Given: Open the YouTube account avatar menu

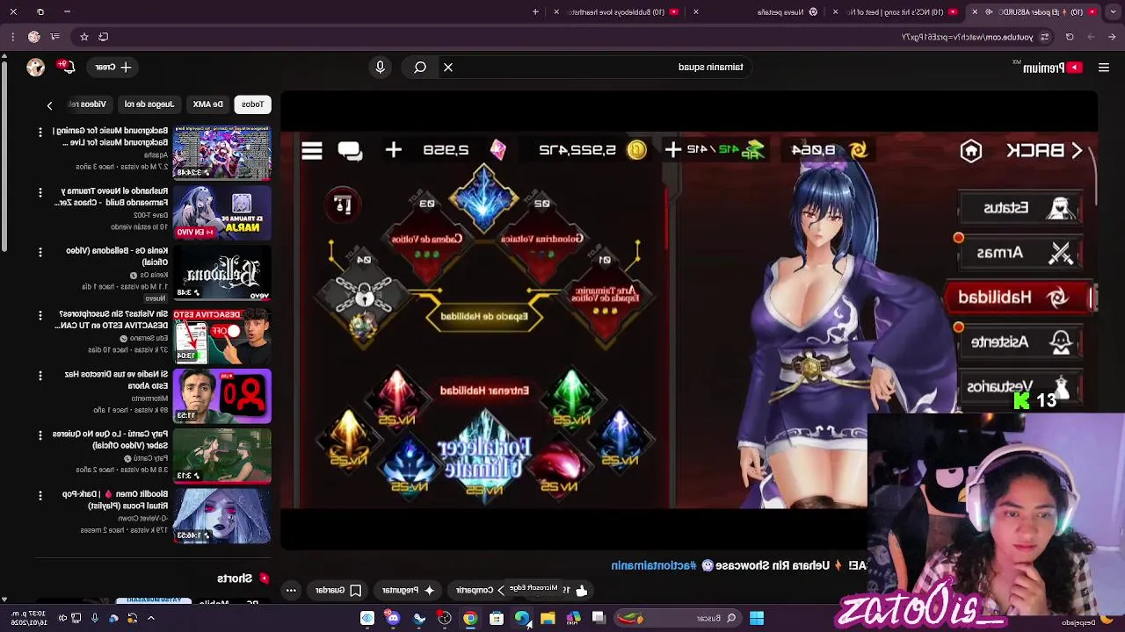Looking at the screenshot, I should point(35,68).
